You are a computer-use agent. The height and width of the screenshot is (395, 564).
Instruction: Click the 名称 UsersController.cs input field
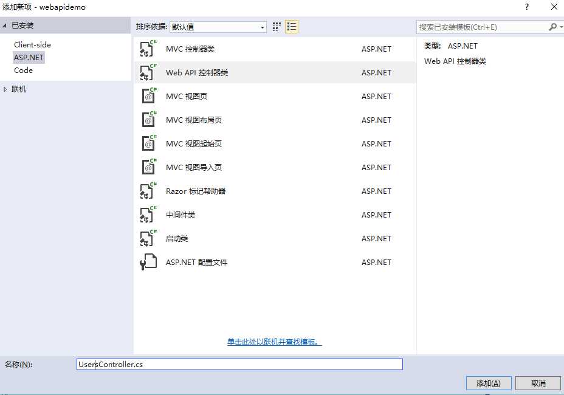click(239, 365)
